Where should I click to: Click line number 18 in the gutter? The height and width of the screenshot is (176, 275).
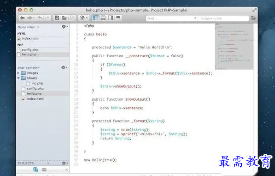tap(76, 99)
